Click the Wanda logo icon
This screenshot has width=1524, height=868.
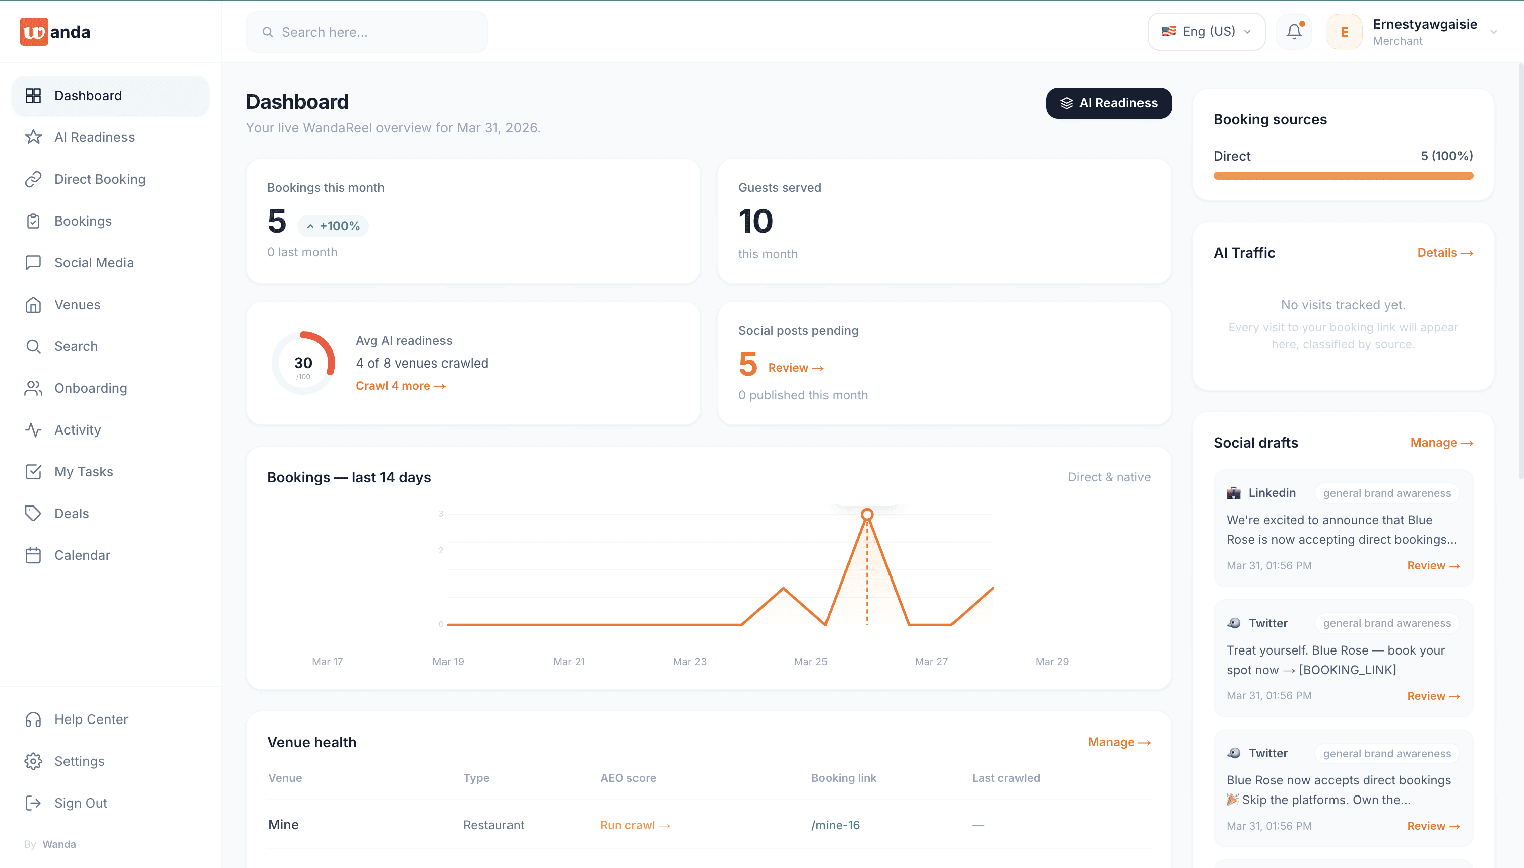click(34, 32)
